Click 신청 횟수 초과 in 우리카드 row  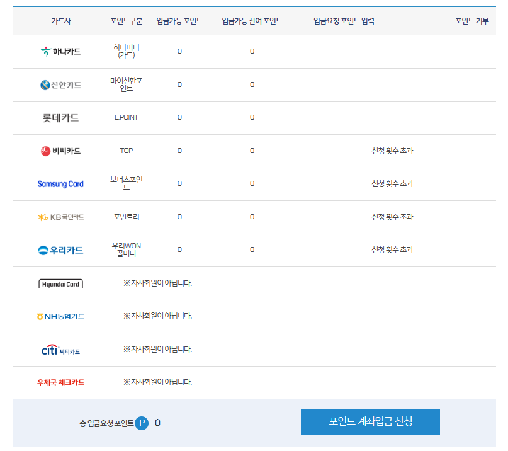tap(392, 249)
